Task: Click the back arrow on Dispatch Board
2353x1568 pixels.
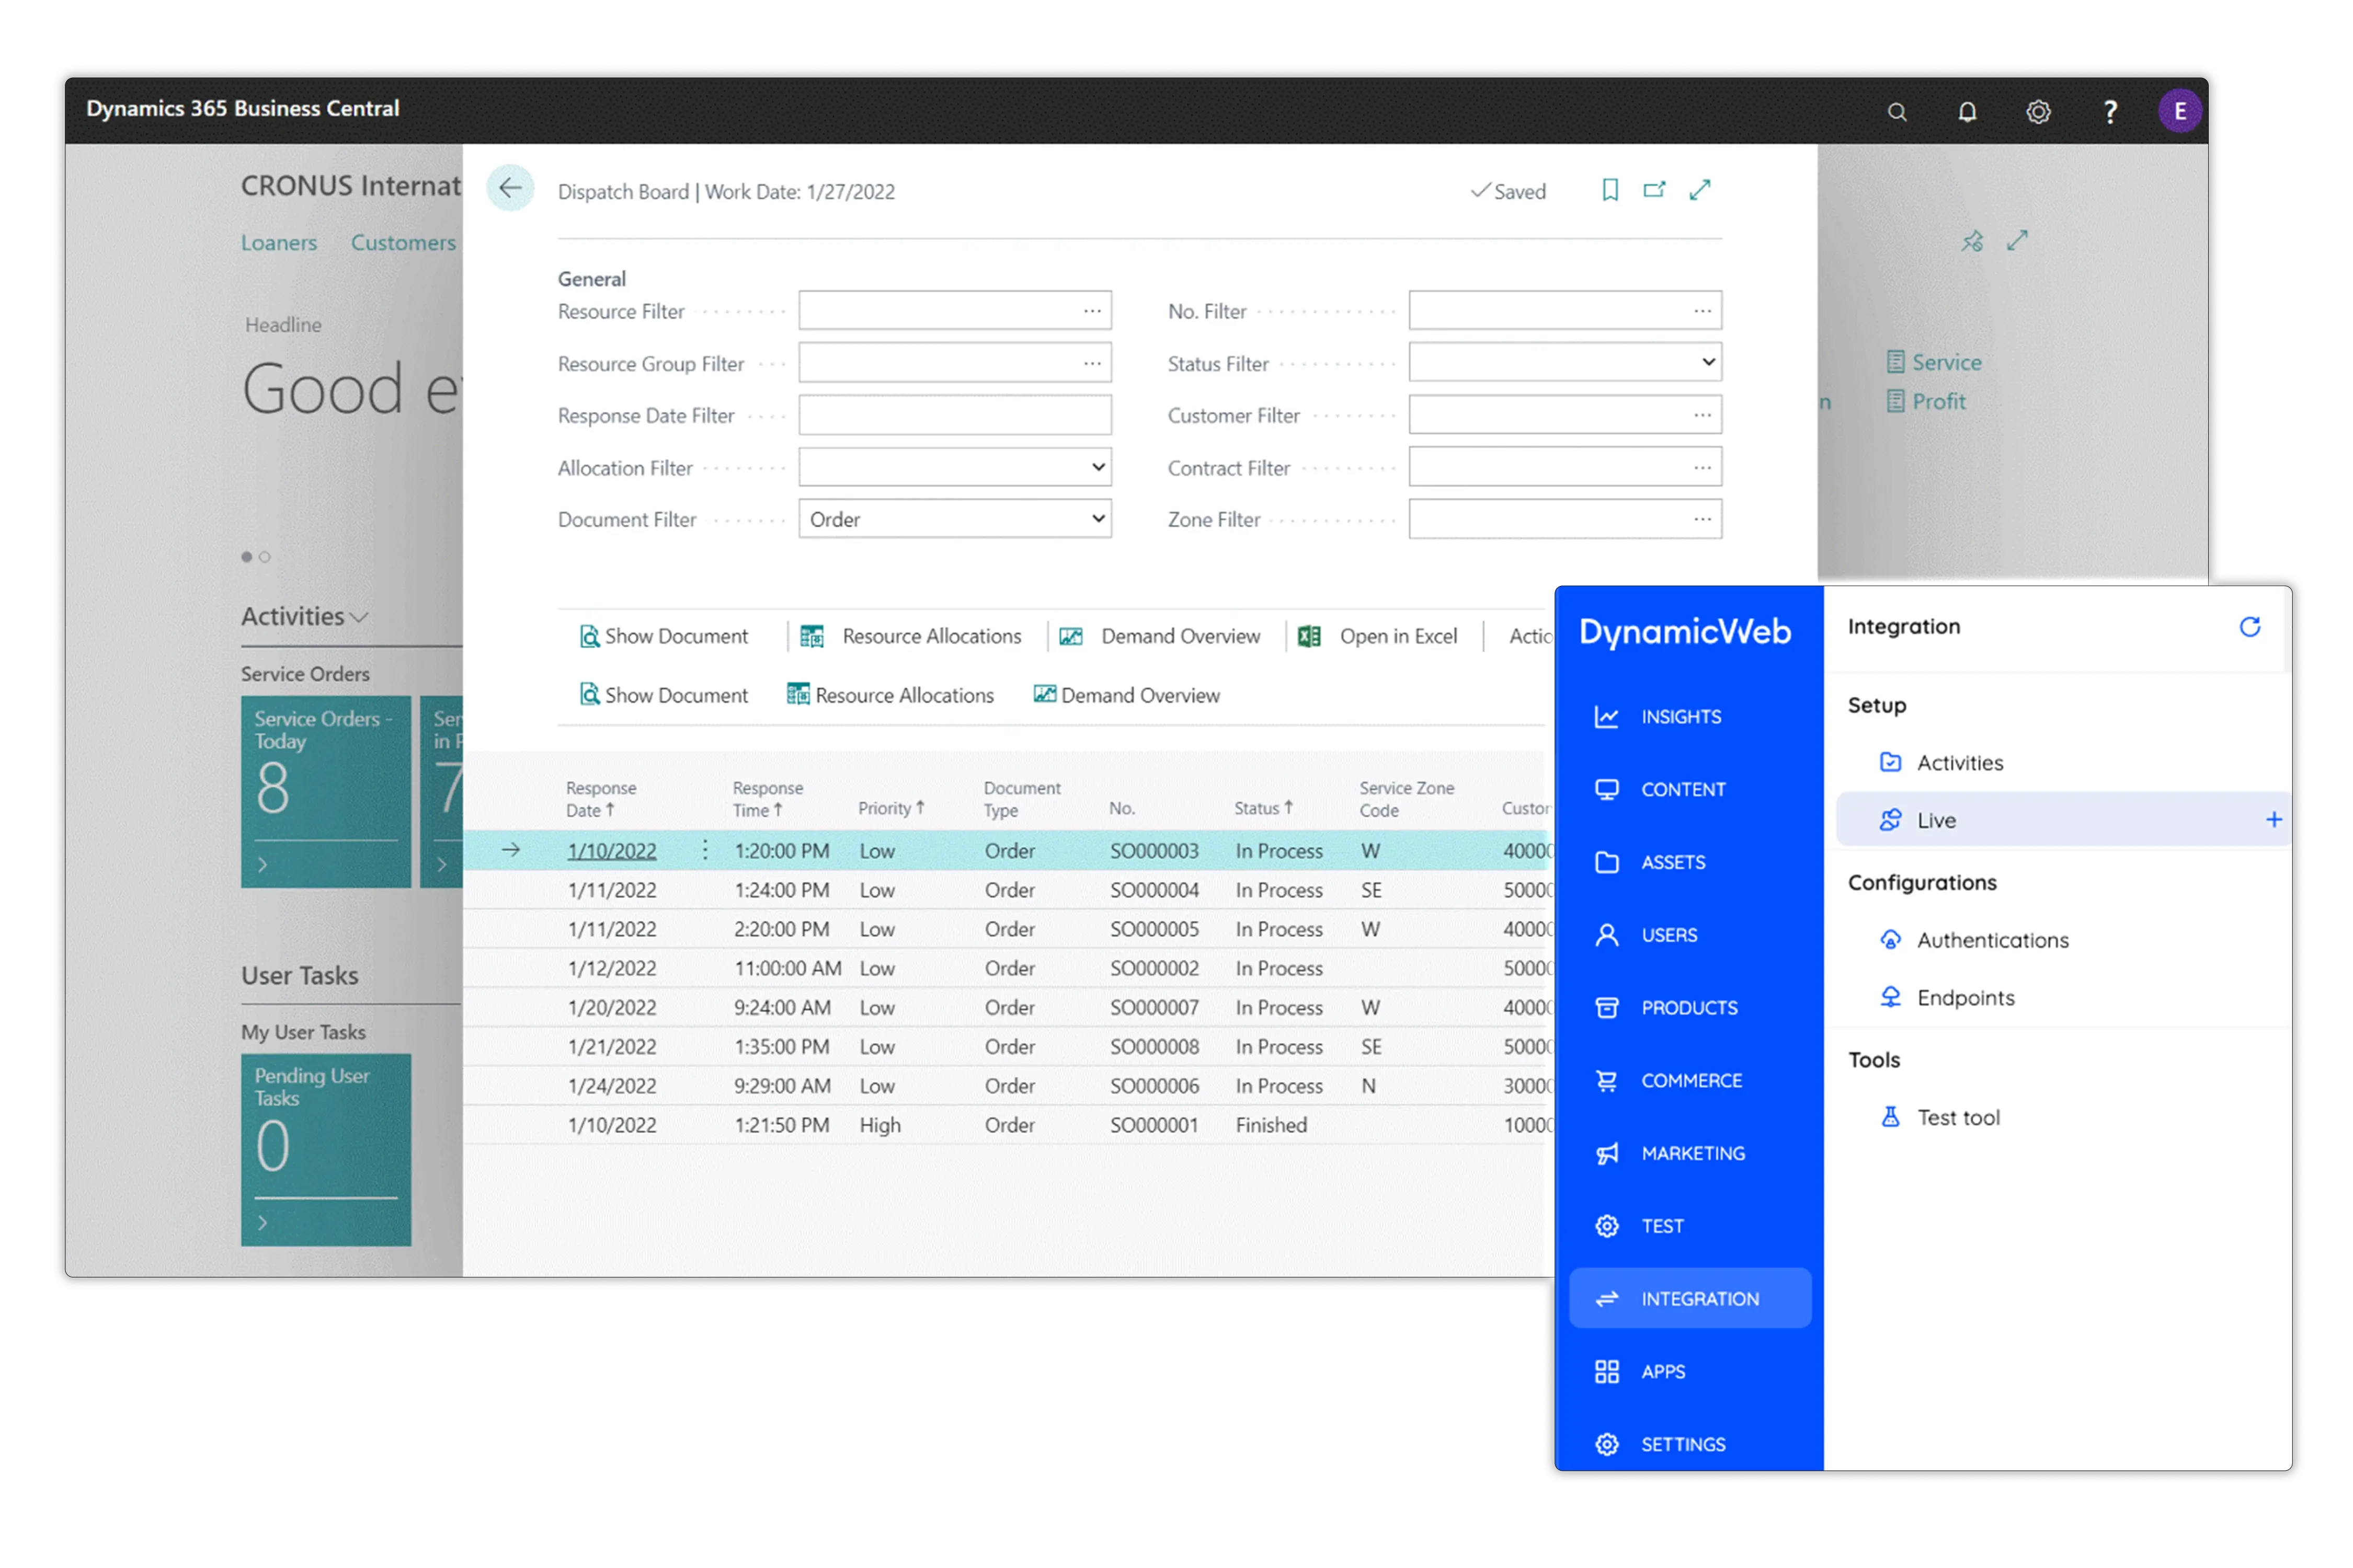Action: [510, 188]
